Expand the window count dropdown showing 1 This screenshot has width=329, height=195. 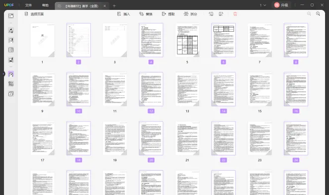pyautogui.click(x=263, y=5)
